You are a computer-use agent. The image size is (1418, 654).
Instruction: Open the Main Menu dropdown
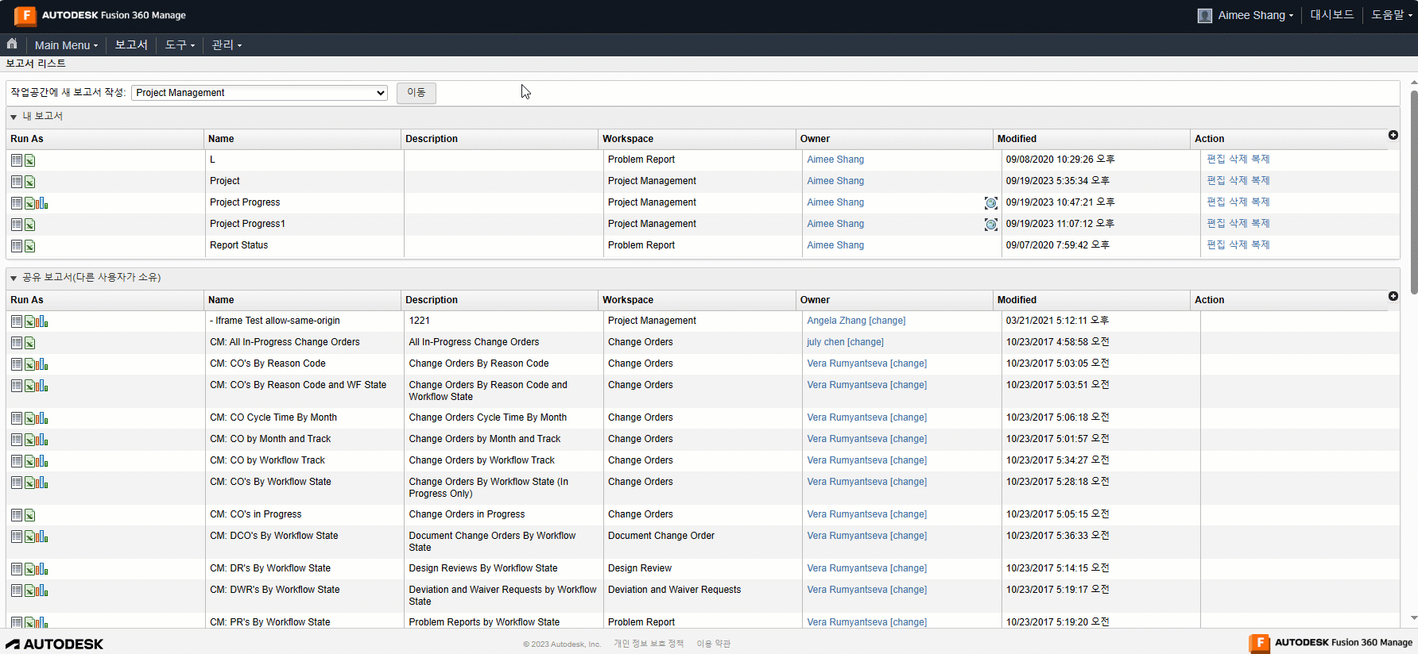(x=66, y=45)
